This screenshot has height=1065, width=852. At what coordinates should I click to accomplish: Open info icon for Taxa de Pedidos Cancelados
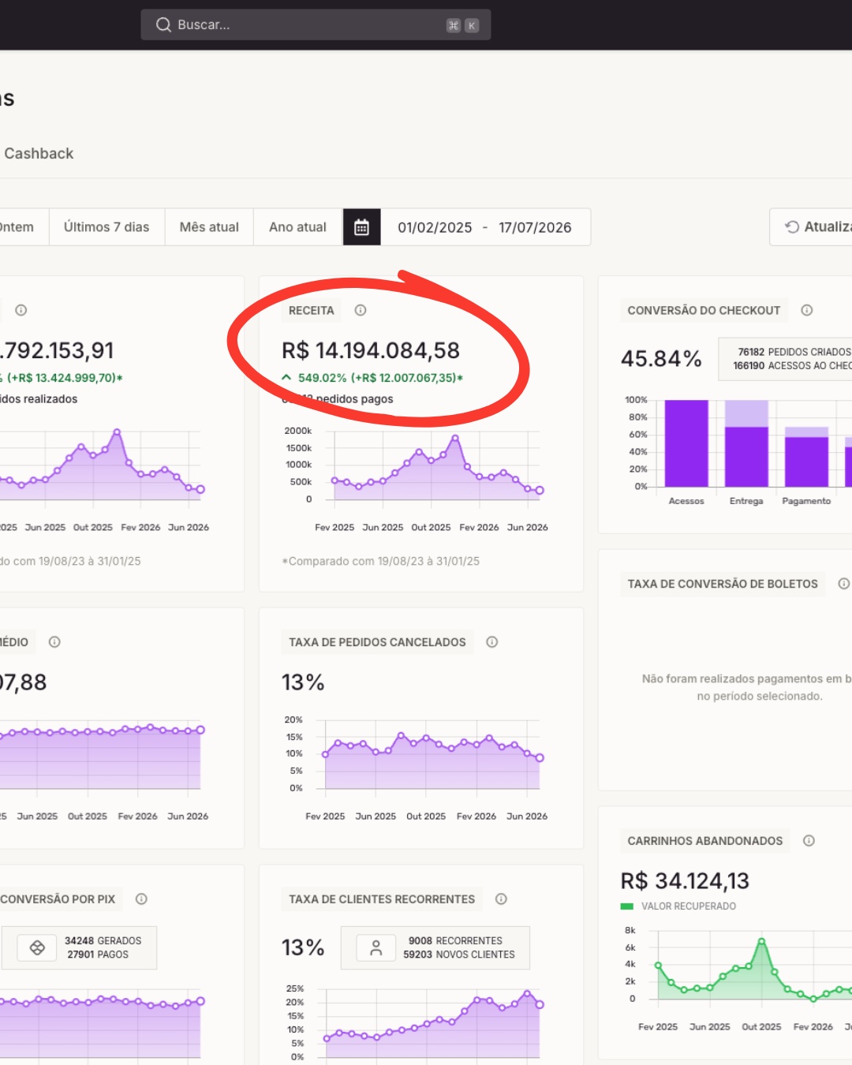tap(492, 642)
